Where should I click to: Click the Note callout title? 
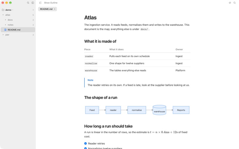coord(91,80)
